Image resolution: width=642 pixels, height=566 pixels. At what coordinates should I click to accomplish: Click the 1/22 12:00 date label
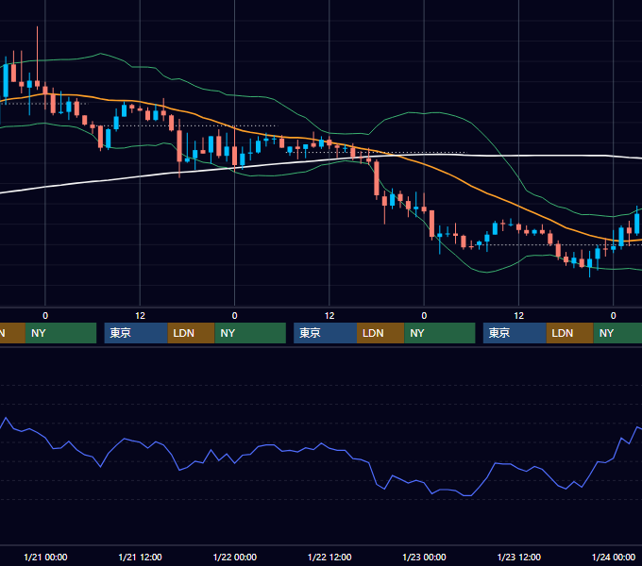tap(329, 557)
